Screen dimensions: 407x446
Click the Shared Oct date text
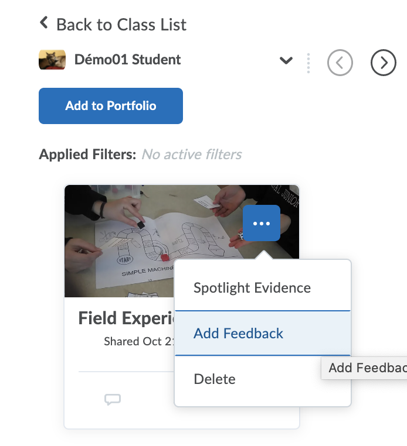tap(138, 341)
